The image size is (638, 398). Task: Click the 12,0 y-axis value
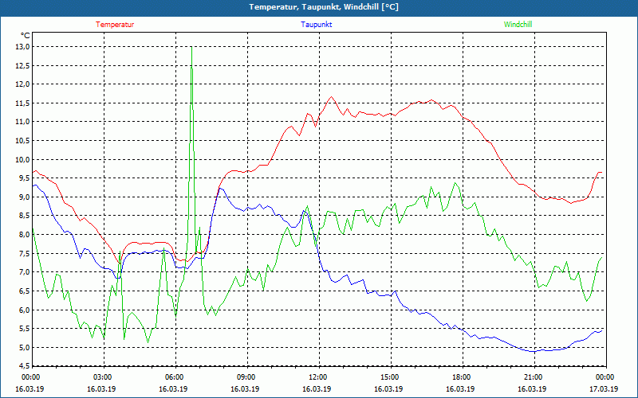[22, 84]
